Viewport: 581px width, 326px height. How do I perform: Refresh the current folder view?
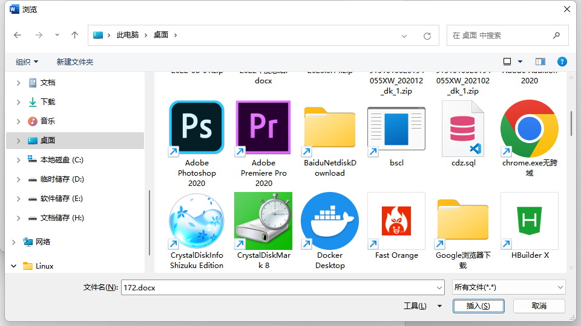[427, 36]
